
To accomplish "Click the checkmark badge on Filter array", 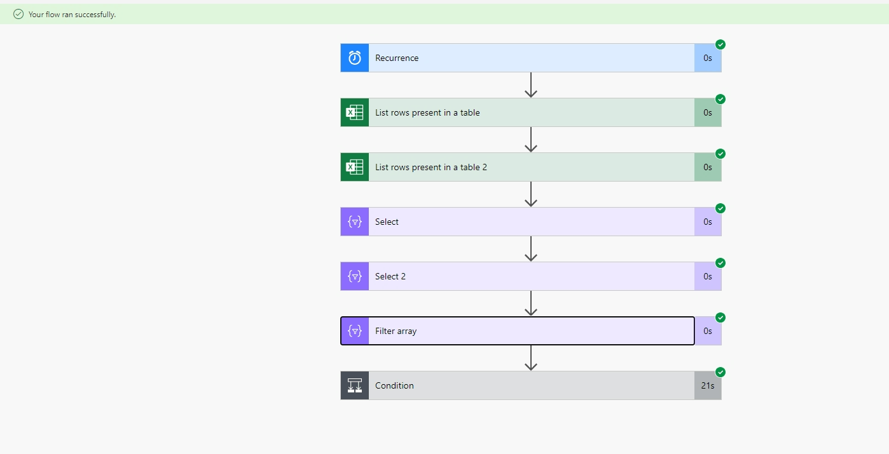I will 720,317.
